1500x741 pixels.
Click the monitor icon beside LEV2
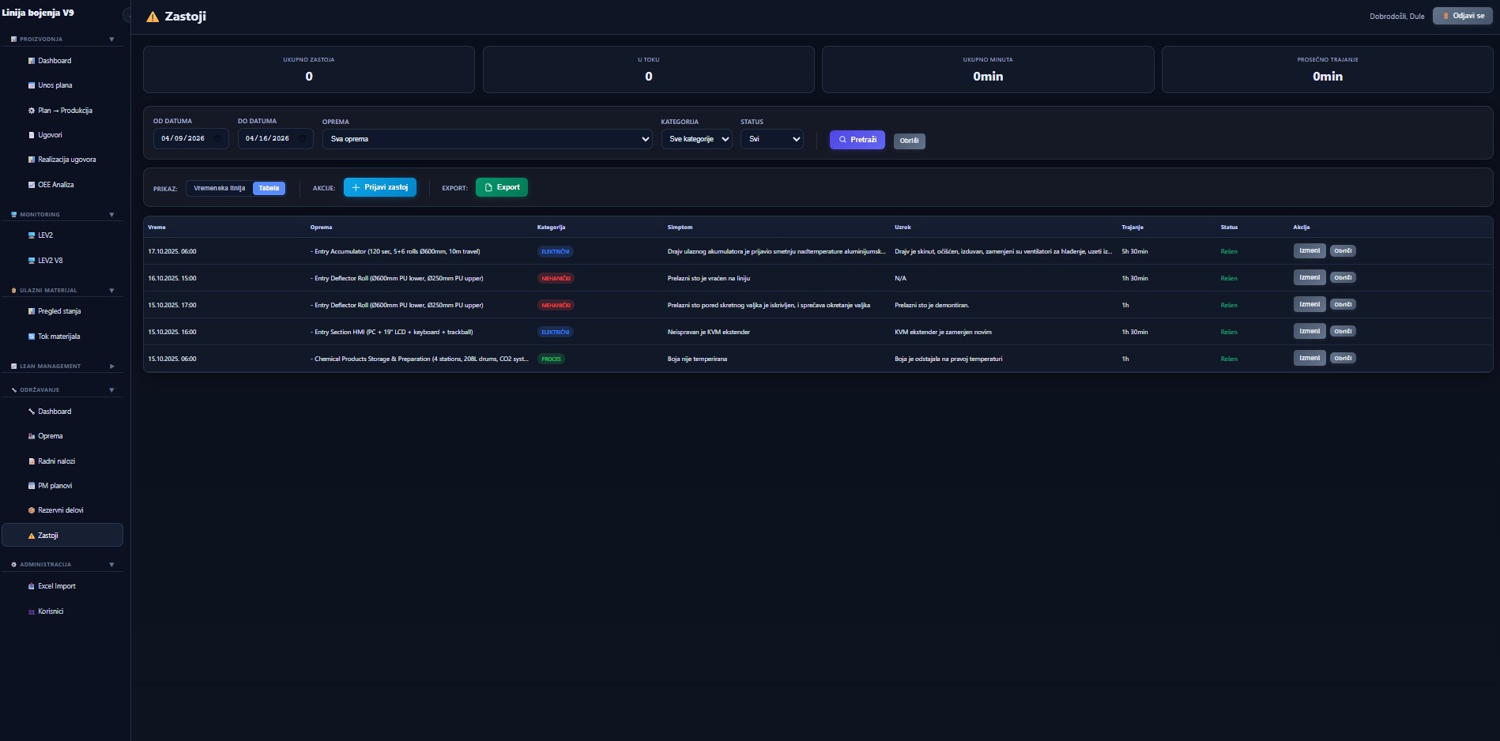click(32, 235)
